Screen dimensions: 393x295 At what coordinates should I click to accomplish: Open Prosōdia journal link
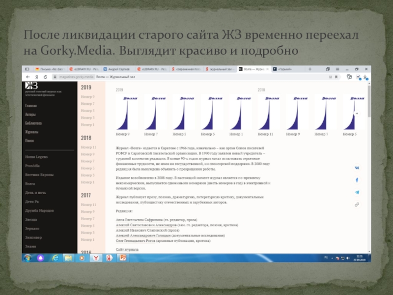pos(32,166)
